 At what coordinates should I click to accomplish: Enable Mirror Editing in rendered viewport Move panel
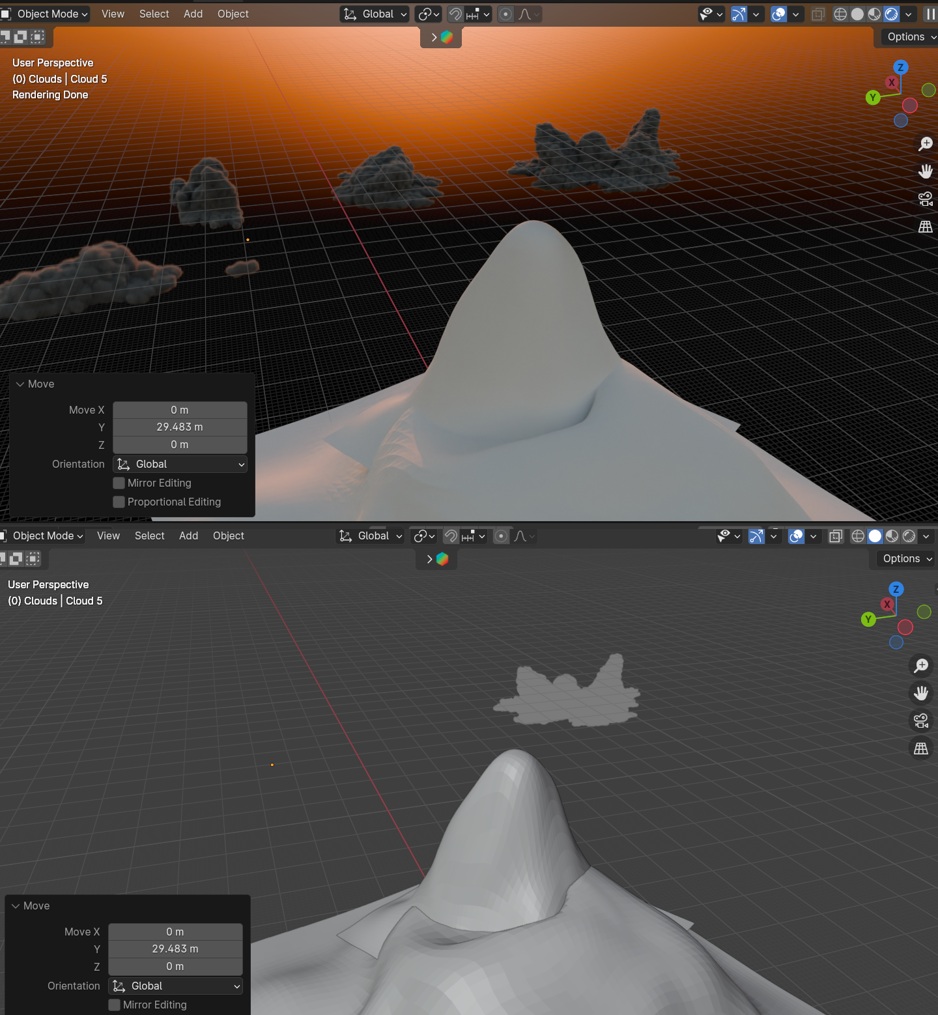point(119,483)
